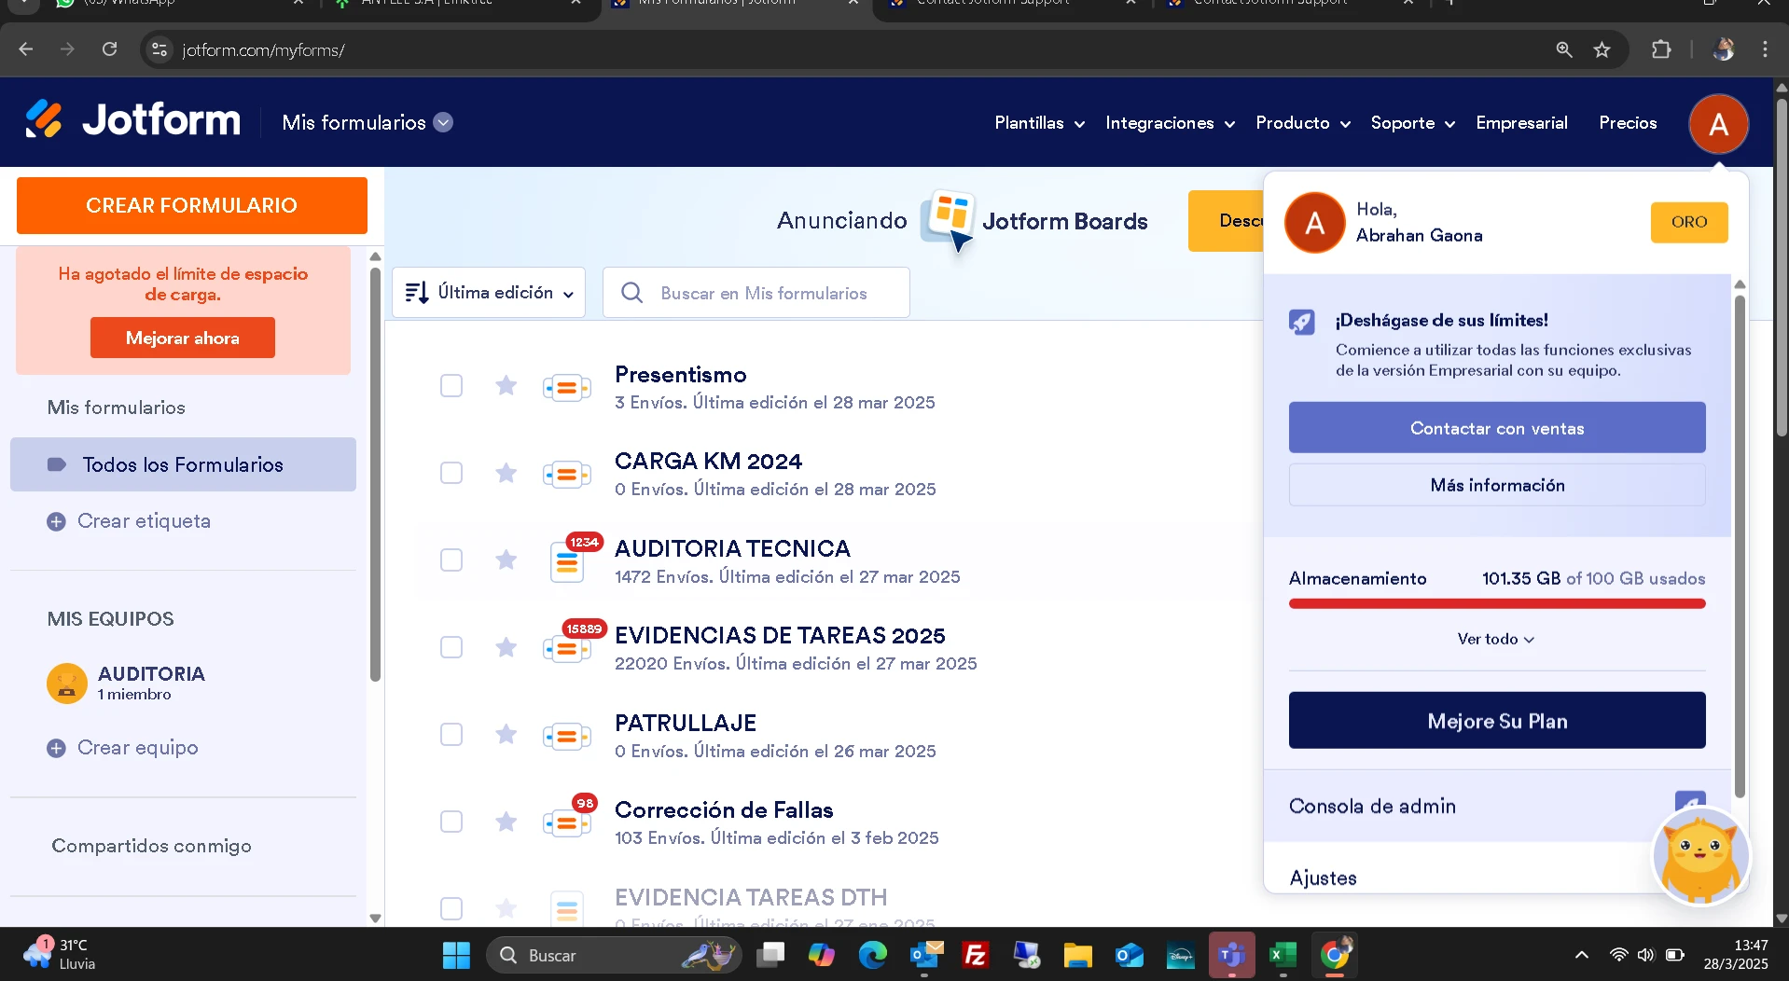
Task: Click the red storage usage bar
Action: click(1496, 603)
